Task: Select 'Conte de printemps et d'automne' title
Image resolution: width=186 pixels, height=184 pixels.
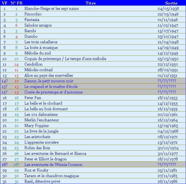Action: click(54, 92)
